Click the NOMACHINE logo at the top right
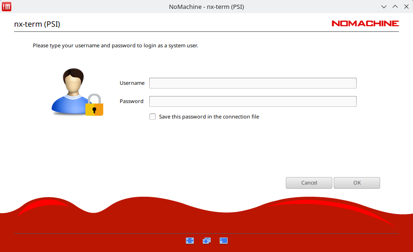Viewport: 413px width, 252px height. pyautogui.click(x=365, y=23)
